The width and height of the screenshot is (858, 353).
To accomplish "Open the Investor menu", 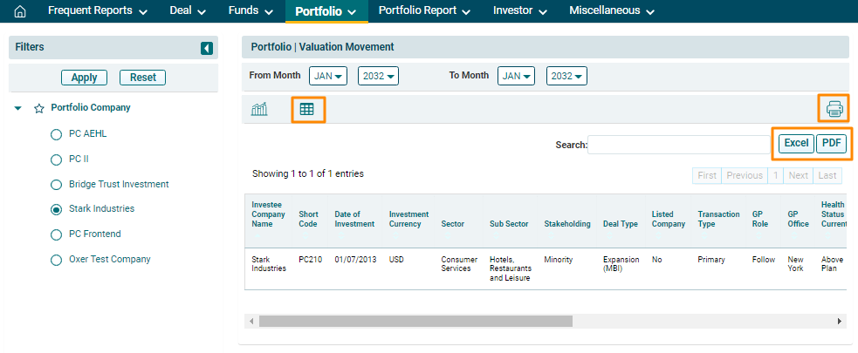I will (x=520, y=11).
